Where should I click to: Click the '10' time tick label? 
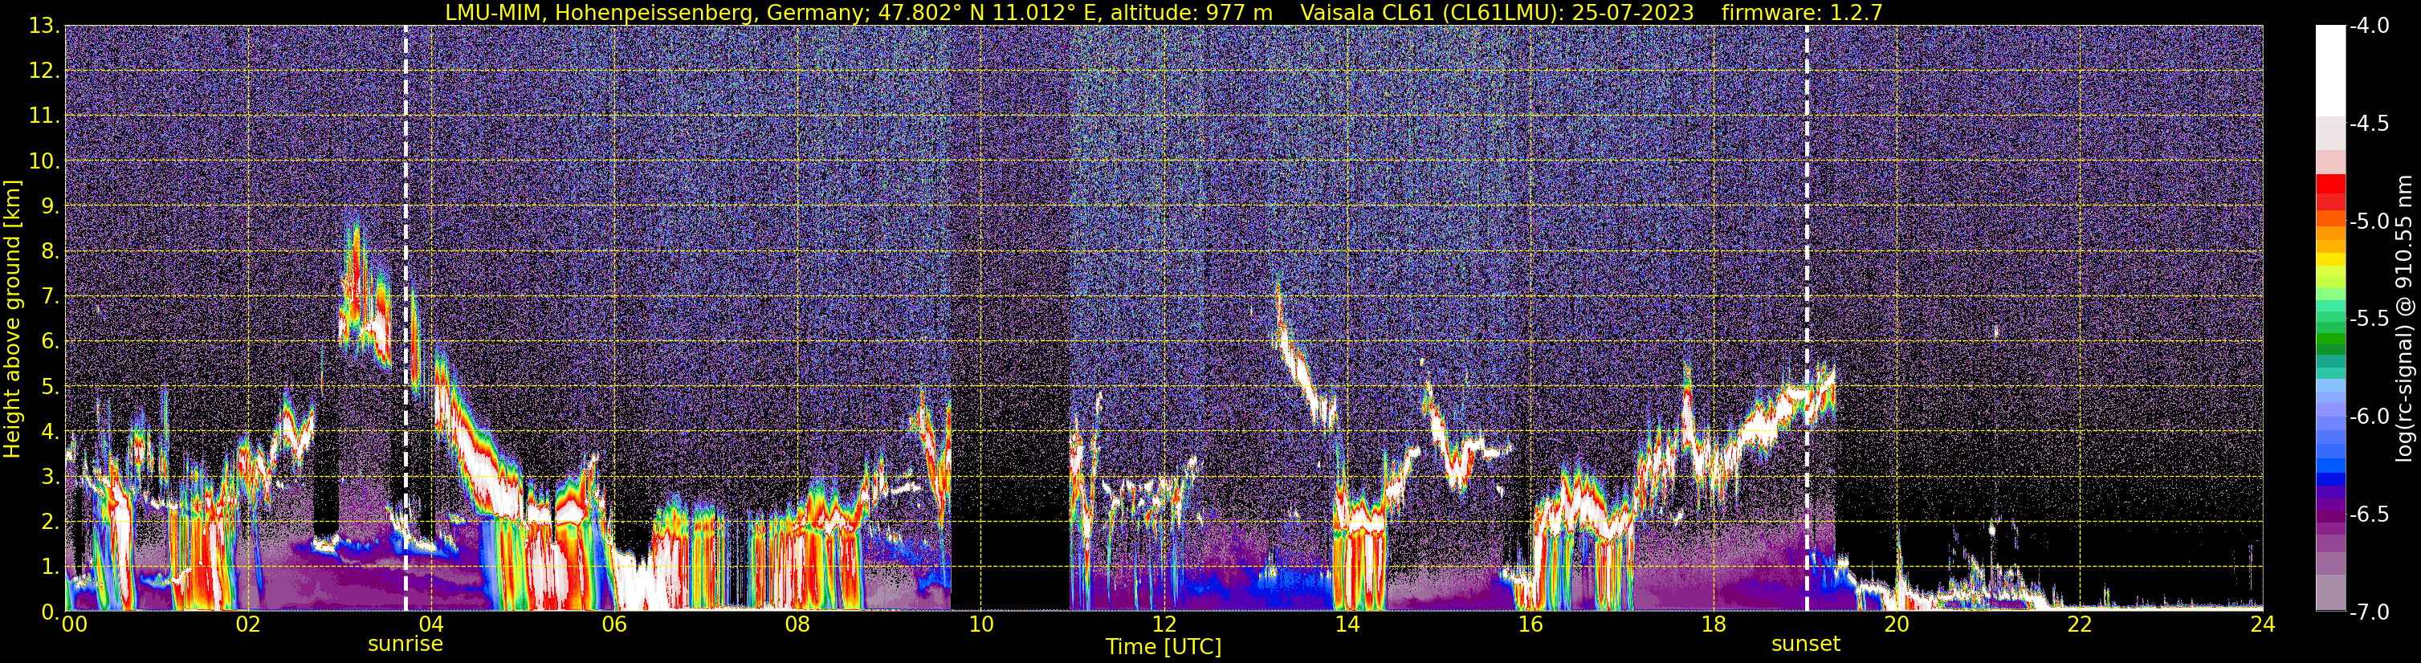980,624
